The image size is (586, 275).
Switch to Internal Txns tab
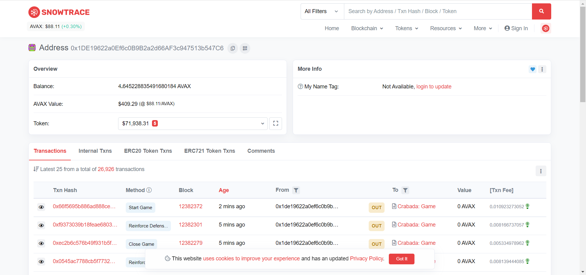pyautogui.click(x=95, y=151)
